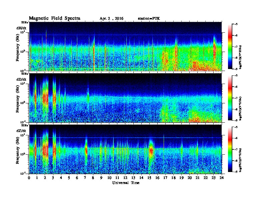This screenshot has width=264, height=204.
Task: Click hour tick label "15" on time axis
Action: (x=149, y=178)
